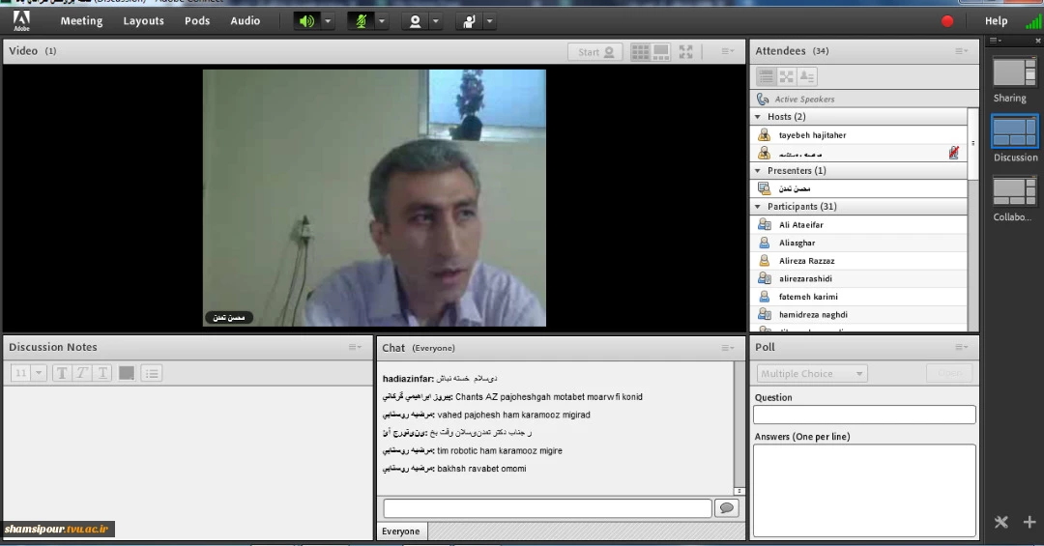Select participant Ali Ataeifar
The image size is (1044, 546).
pyautogui.click(x=859, y=224)
